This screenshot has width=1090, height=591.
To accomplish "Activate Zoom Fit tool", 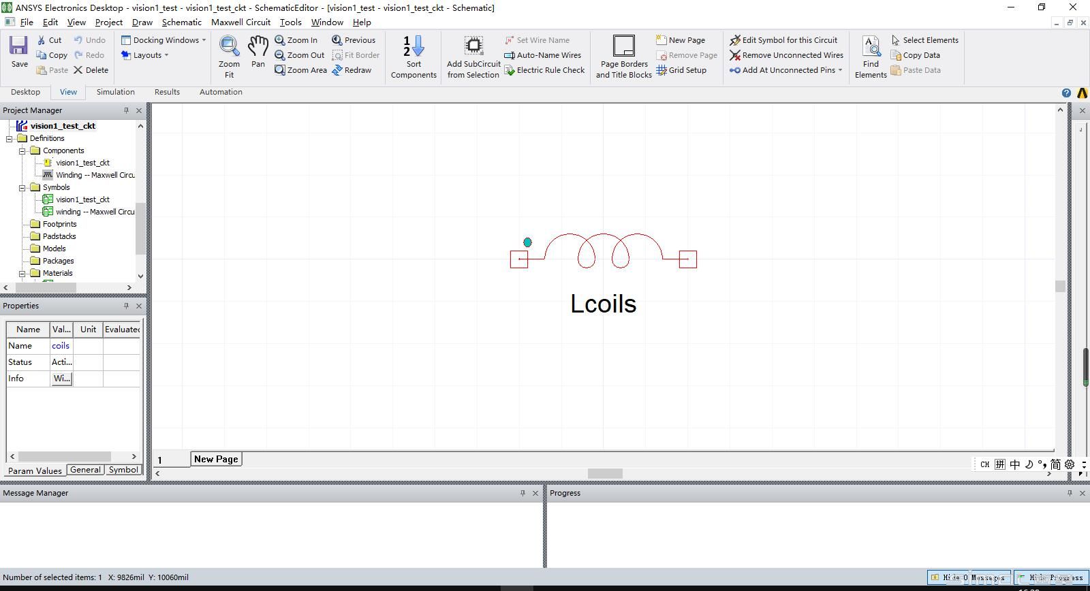I will pos(229,57).
